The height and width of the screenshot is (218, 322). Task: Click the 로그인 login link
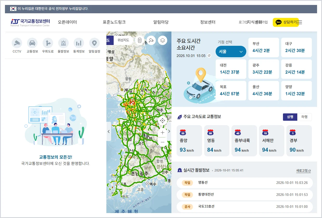tap(243, 22)
